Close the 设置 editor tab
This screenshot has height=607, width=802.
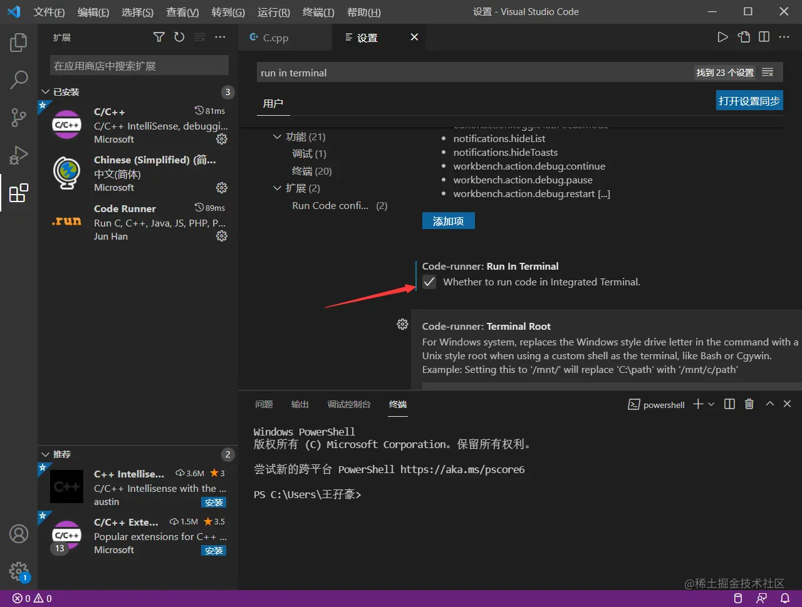click(414, 38)
